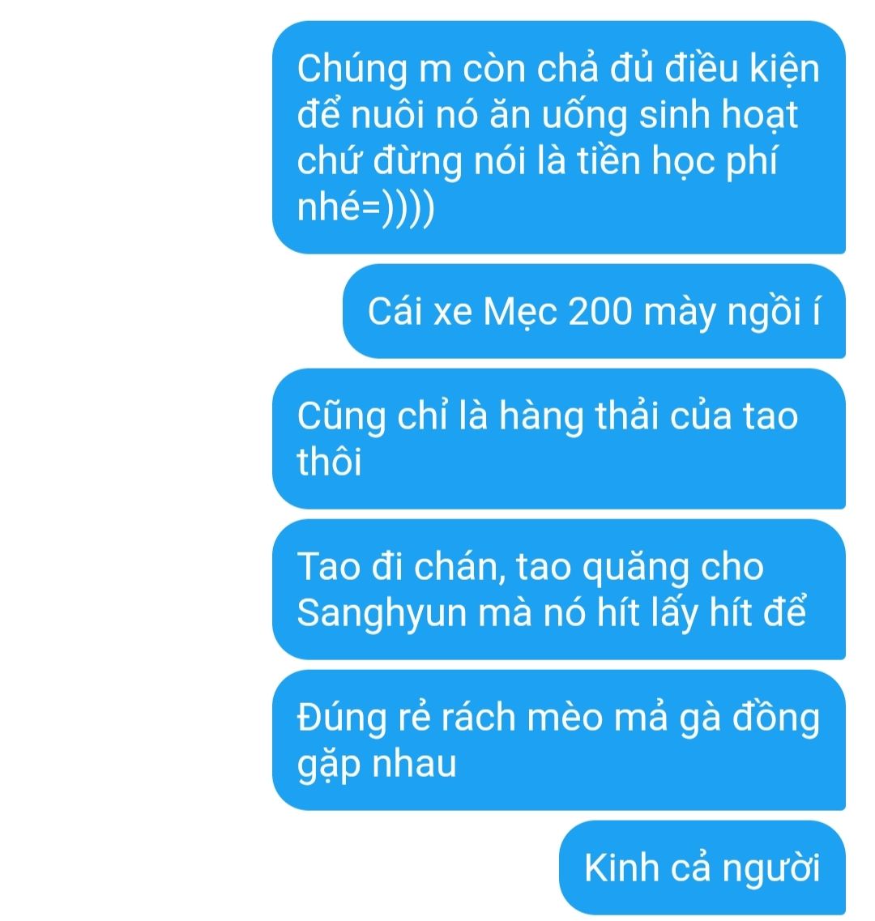
Task: Click the word "Mẹc" in the second bubble
Action: (x=520, y=313)
